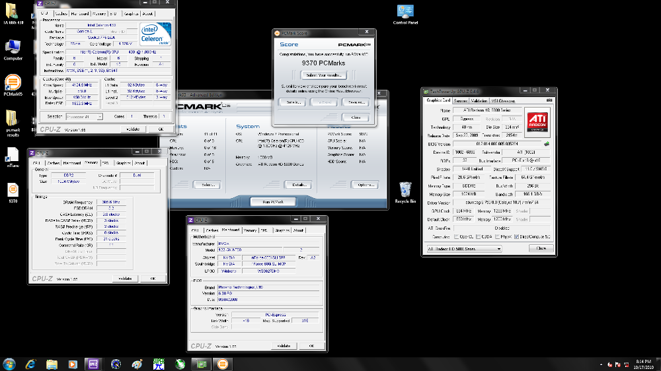
Task: Click the clock in the system tray
Action: tap(643, 364)
